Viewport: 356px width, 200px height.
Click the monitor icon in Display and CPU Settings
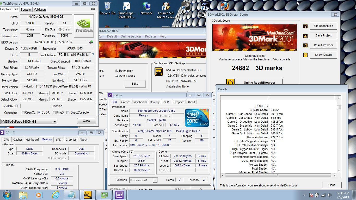click(x=159, y=72)
